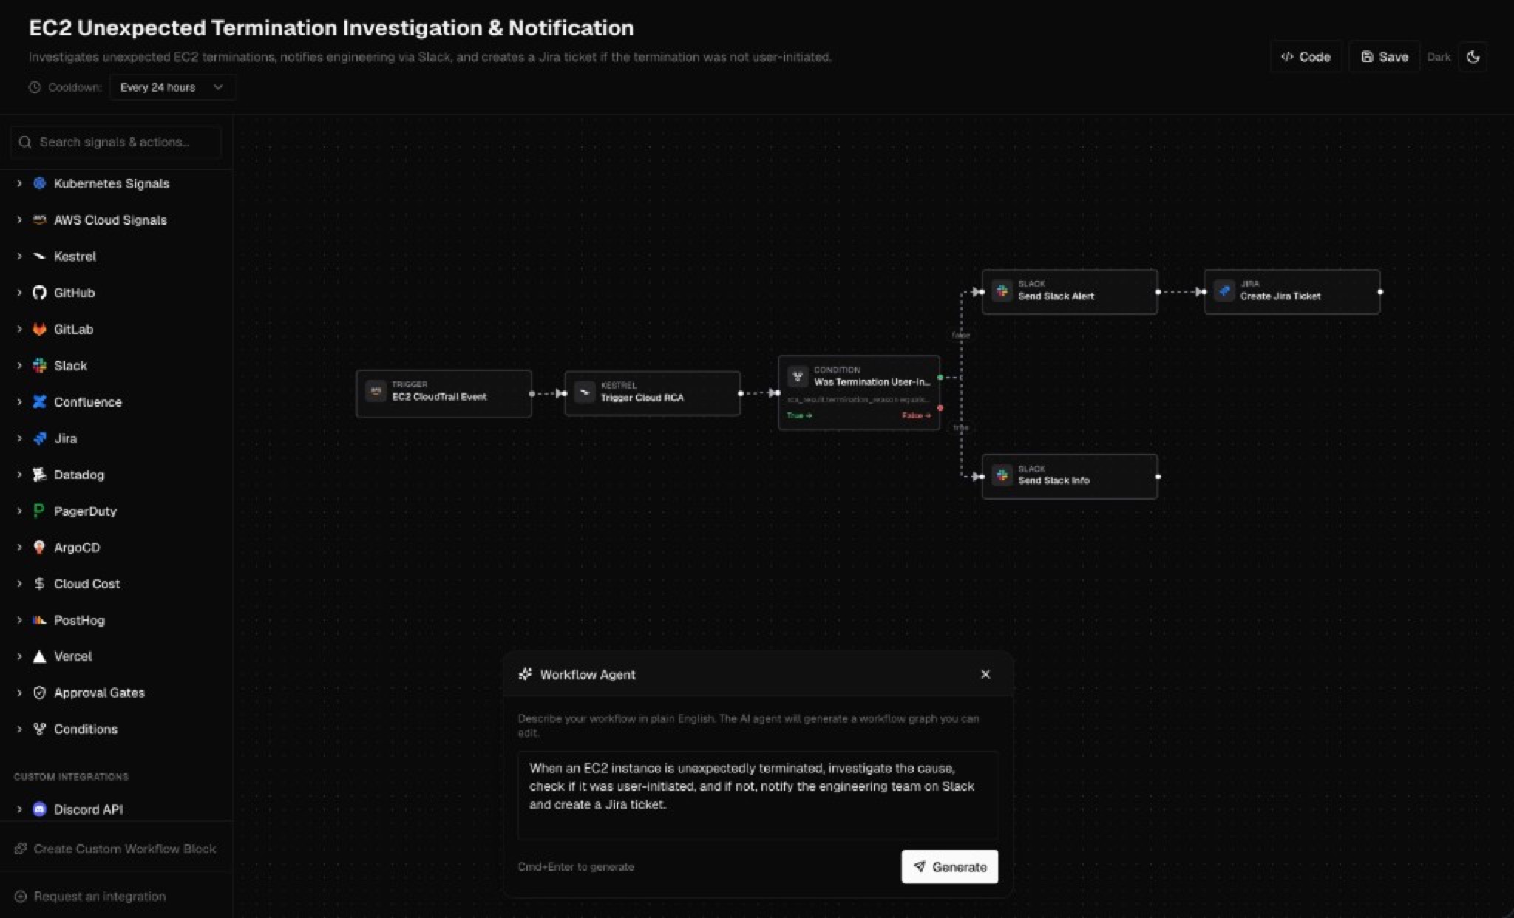Click the workflow title heading
Viewport: 1514px width, 918px height.
pyautogui.click(x=331, y=28)
